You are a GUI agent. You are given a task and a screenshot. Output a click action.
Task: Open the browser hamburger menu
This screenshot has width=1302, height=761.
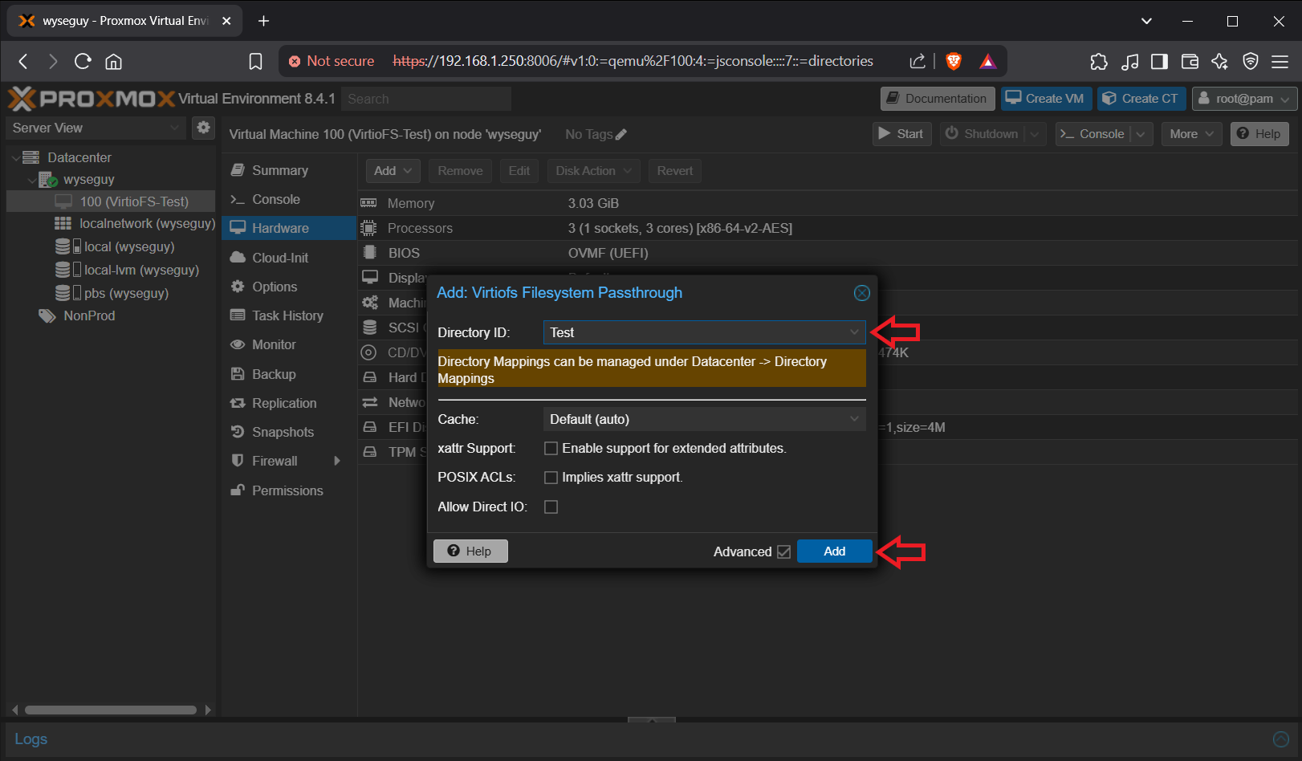1280,61
